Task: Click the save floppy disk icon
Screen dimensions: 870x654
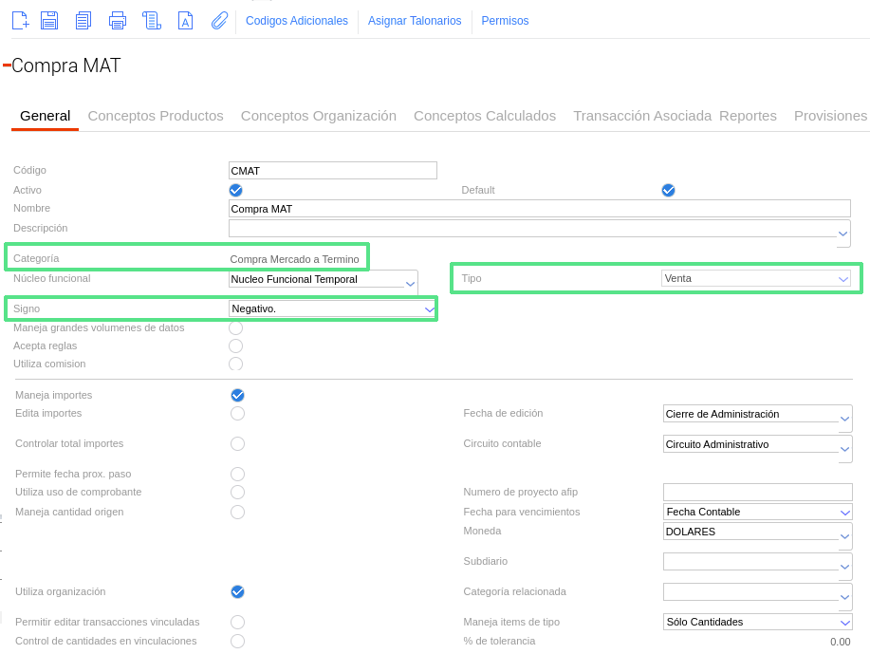Action: (50, 20)
